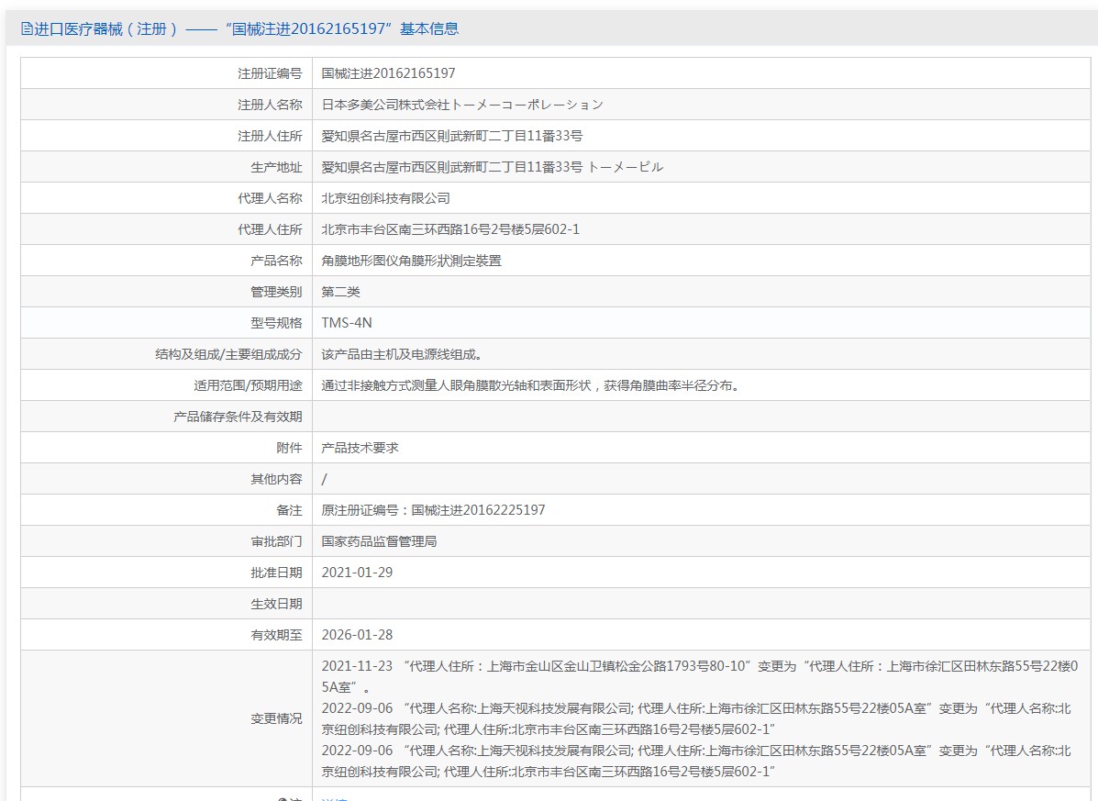This screenshot has height=801, width=1098.
Task: Click the 生效日期 label
Action: coord(276,604)
